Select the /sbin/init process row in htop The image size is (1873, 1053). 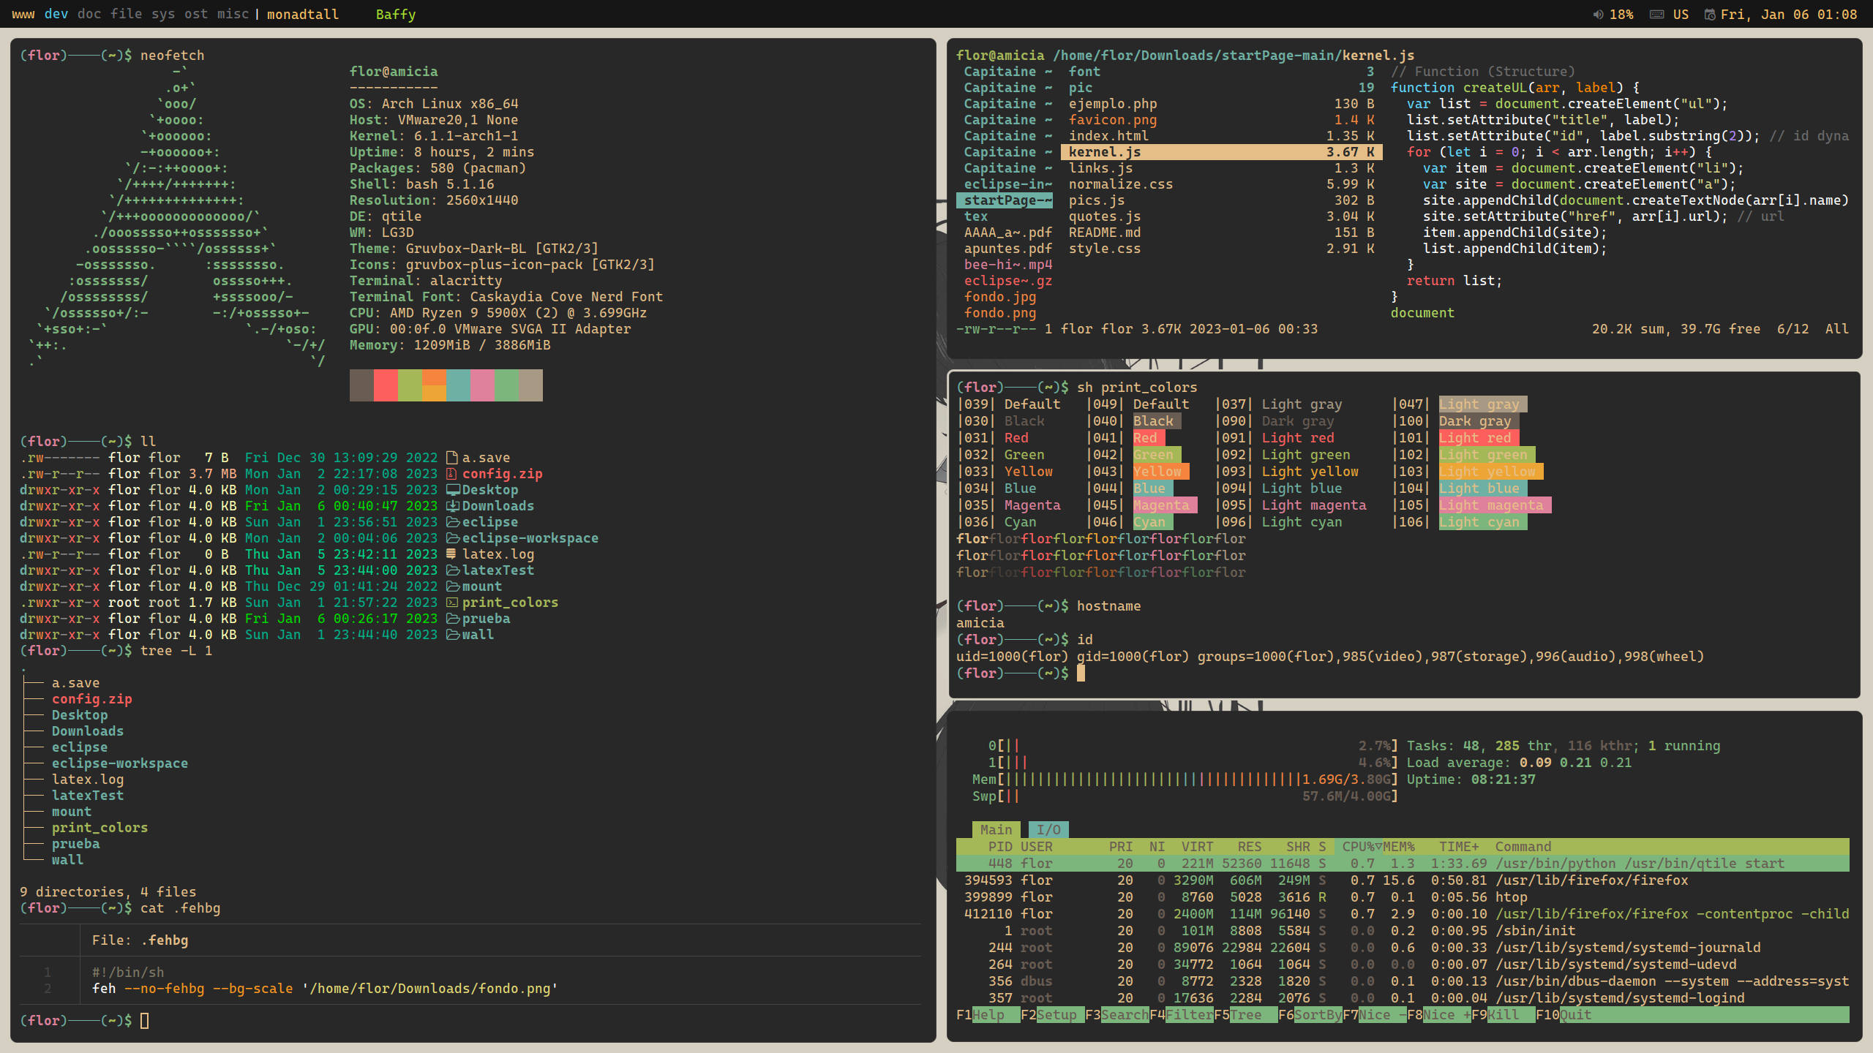tap(1403, 931)
